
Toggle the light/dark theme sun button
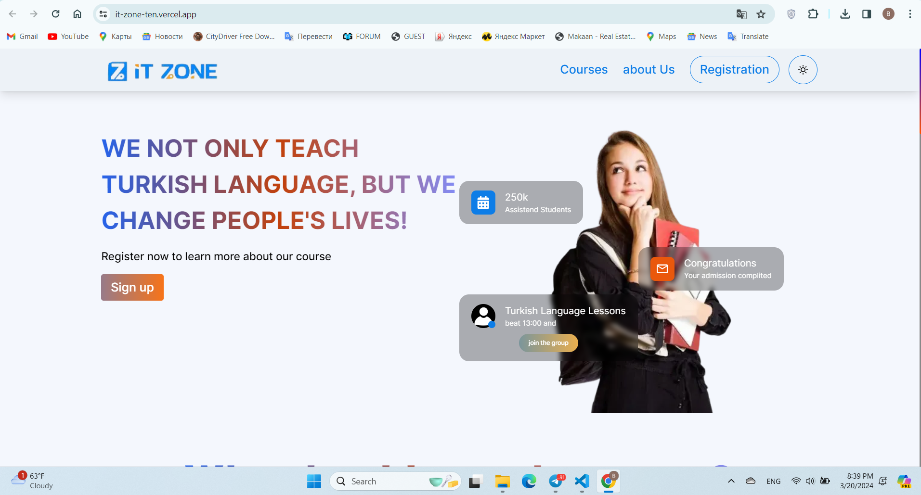(x=803, y=70)
